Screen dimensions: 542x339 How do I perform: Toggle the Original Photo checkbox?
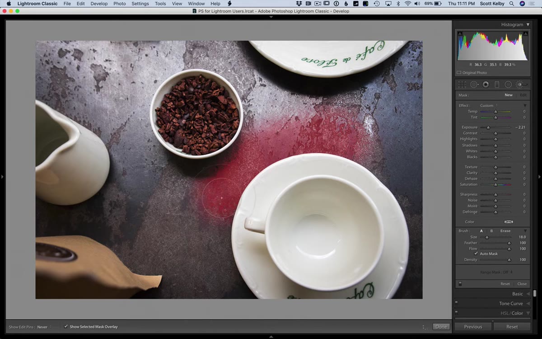(459, 72)
